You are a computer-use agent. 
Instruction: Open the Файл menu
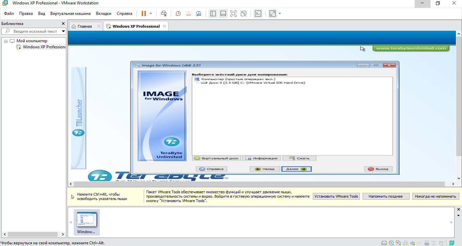[9, 14]
